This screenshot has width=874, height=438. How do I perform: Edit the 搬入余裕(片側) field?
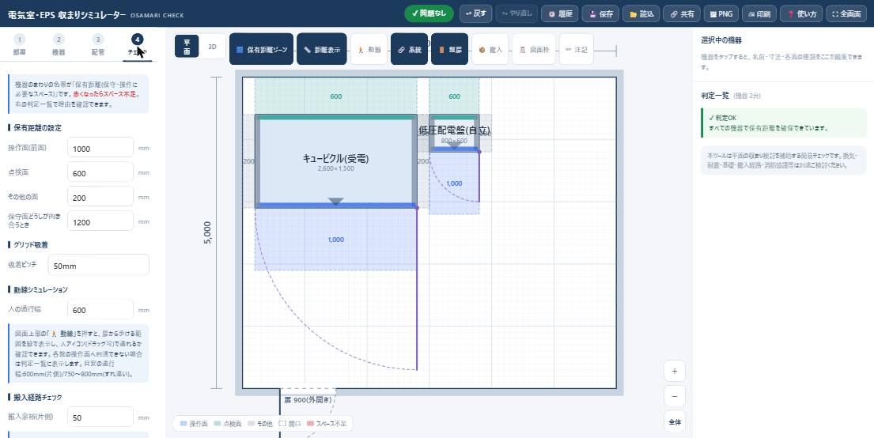(x=100, y=417)
